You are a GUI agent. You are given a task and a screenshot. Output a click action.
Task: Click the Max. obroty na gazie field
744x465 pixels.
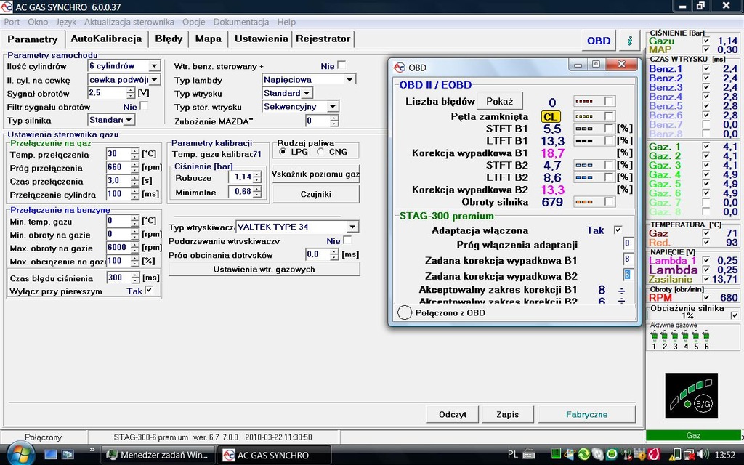tap(118, 247)
